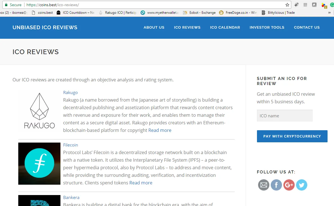Click the FOLLOW US AT heading

point(276,172)
